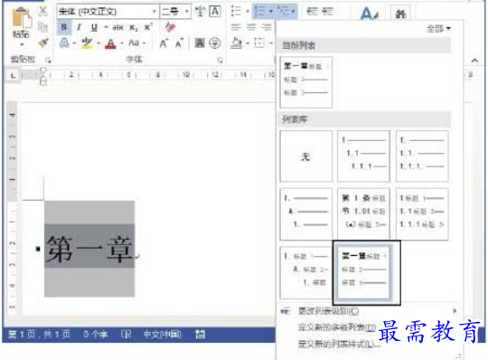Click the Cut scissors icon
The image size is (488, 360).
pyautogui.click(x=43, y=11)
